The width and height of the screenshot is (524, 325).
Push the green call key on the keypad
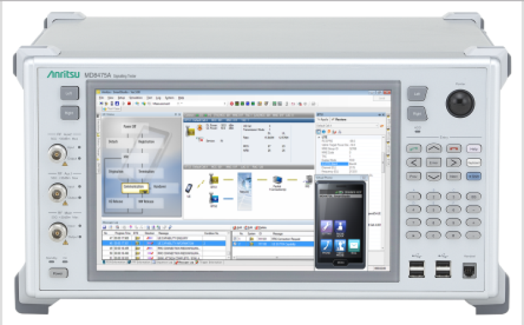click(x=413, y=148)
